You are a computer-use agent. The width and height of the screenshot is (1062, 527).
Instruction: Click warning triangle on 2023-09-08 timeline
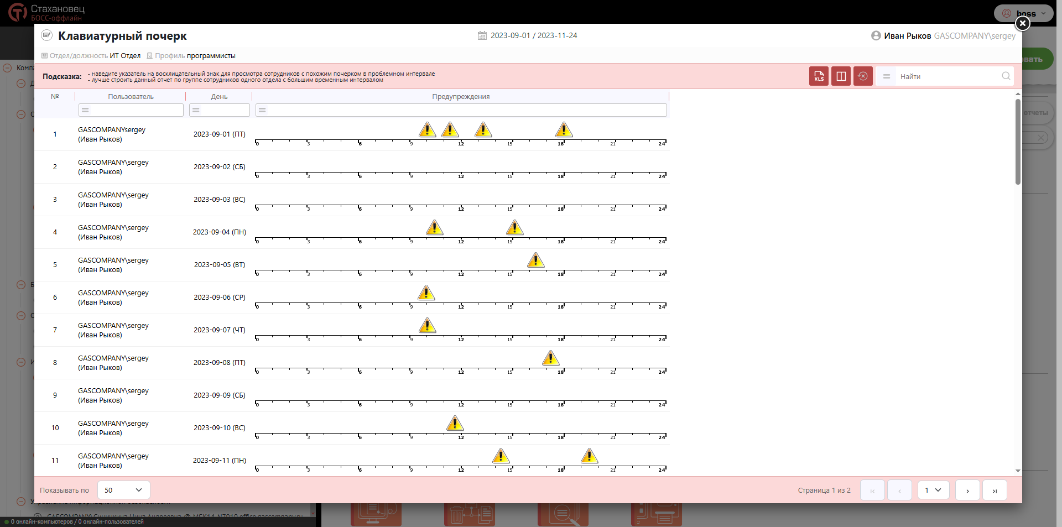pos(550,358)
